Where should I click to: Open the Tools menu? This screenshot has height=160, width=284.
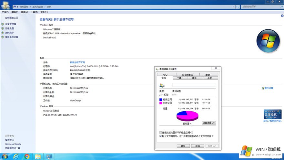click(x=34, y=12)
